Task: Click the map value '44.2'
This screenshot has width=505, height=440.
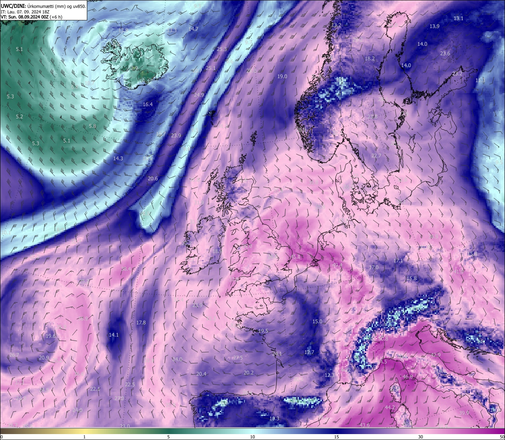Action: click(x=390, y=407)
